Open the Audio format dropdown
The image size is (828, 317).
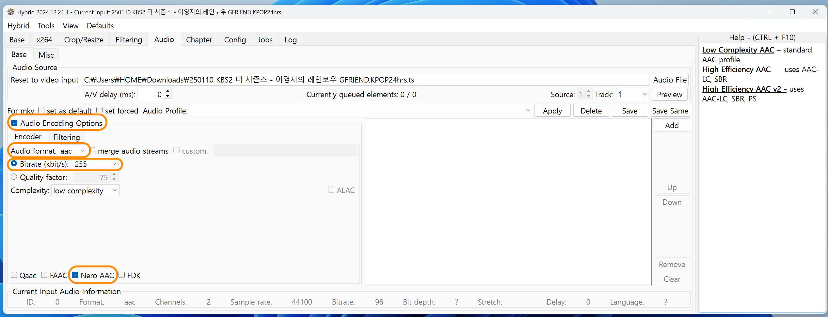click(73, 151)
